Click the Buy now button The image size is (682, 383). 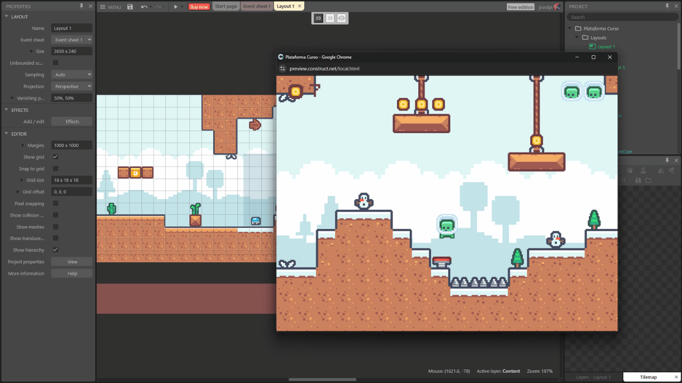coord(199,7)
